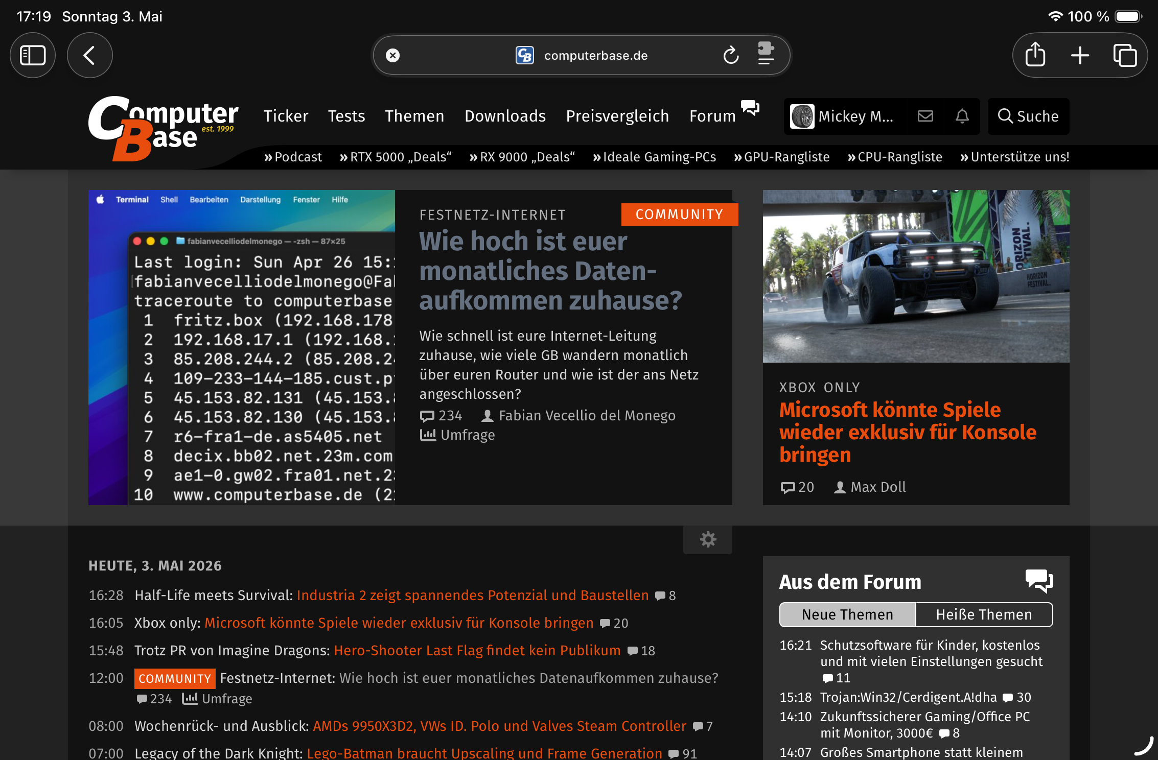The image size is (1158, 760).
Task: Open the messages envelope icon
Action: (925, 116)
